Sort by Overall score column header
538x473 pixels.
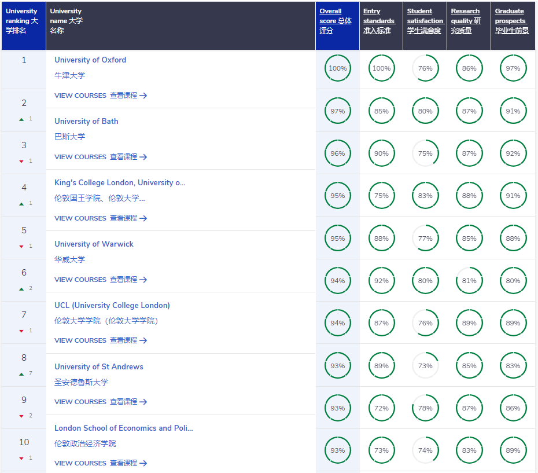(336, 21)
